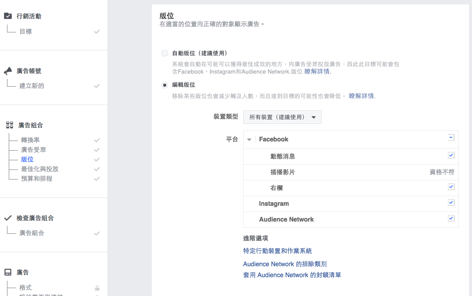This screenshot has width=472, height=296.
Task: Click the checkmark beside 最佳化與投放
Action: pos(97,169)
